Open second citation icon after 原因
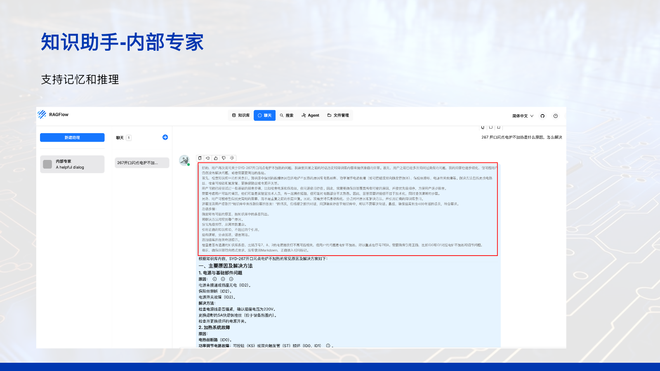Viewport: 660px width, 371px height. [223, 279]
